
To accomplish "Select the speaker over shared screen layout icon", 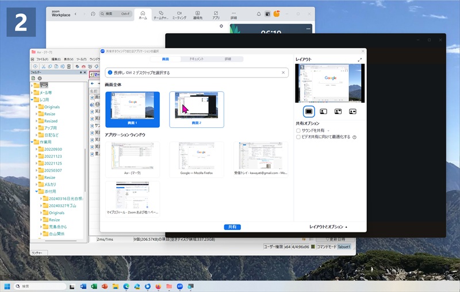I will (x=323, y=111).
